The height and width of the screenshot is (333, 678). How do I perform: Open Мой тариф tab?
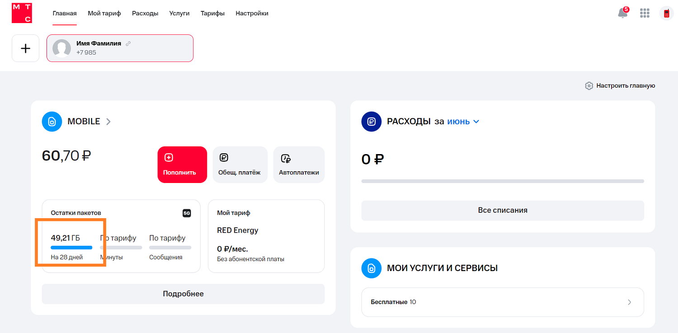click(x=104, y=13)
